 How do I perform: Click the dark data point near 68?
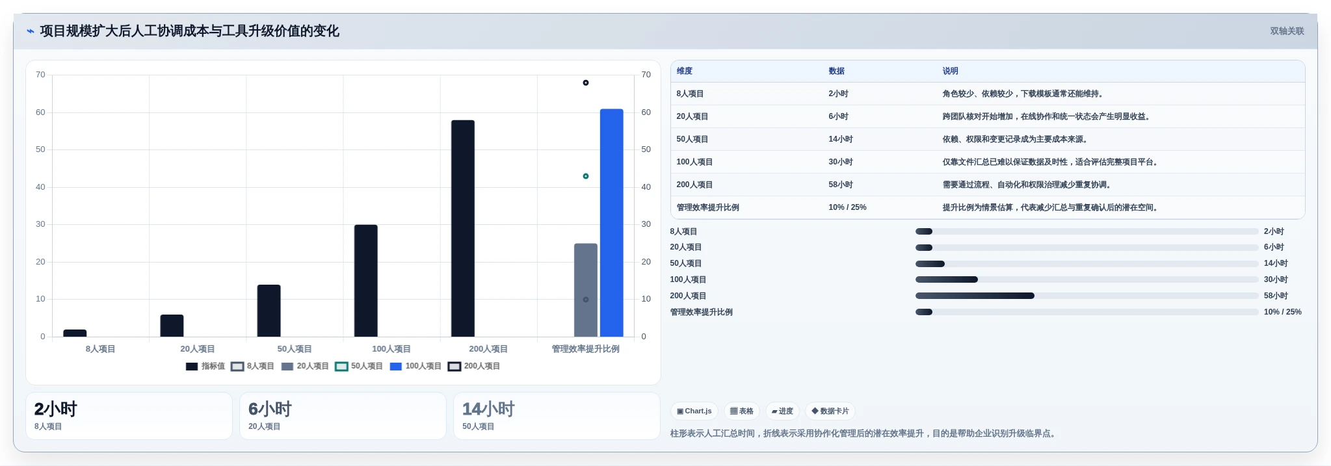click(586, 83)
